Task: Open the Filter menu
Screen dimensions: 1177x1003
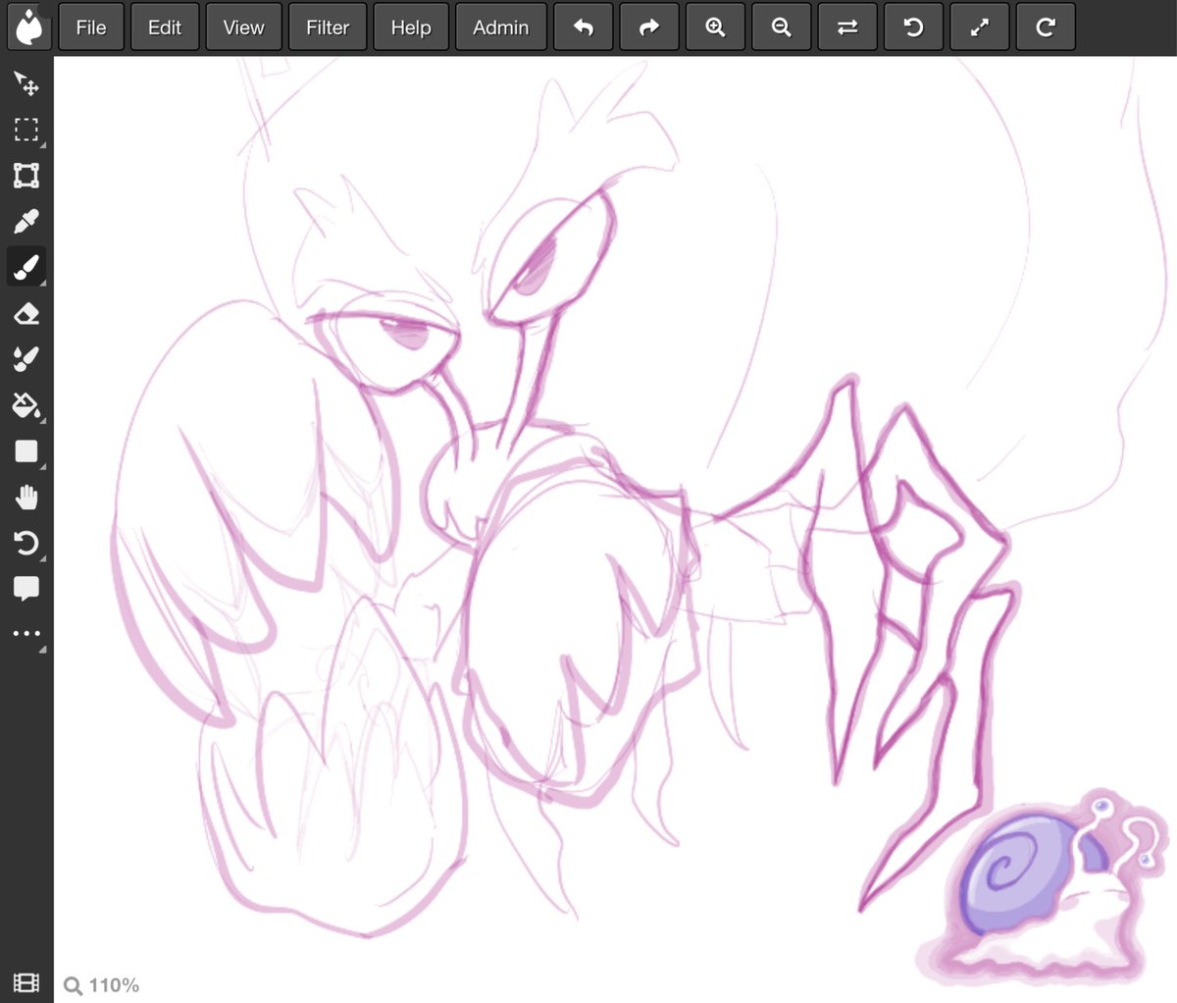Action: (x=328, y=27)
